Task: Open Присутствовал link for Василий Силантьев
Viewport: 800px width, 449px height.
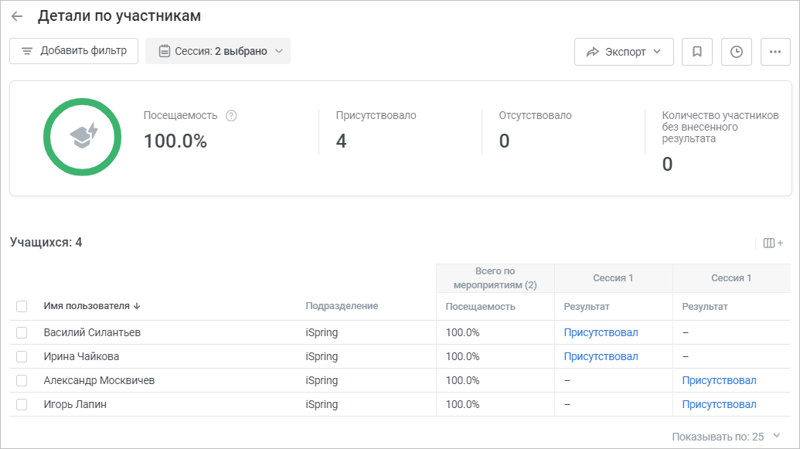Action: coord(601,332)
